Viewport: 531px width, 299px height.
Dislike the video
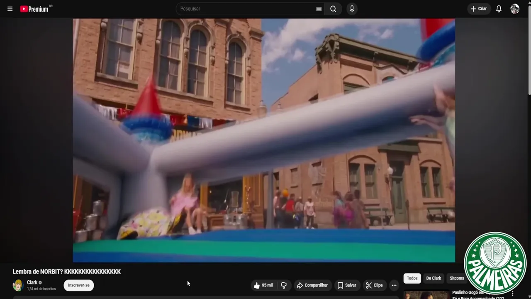284,285
